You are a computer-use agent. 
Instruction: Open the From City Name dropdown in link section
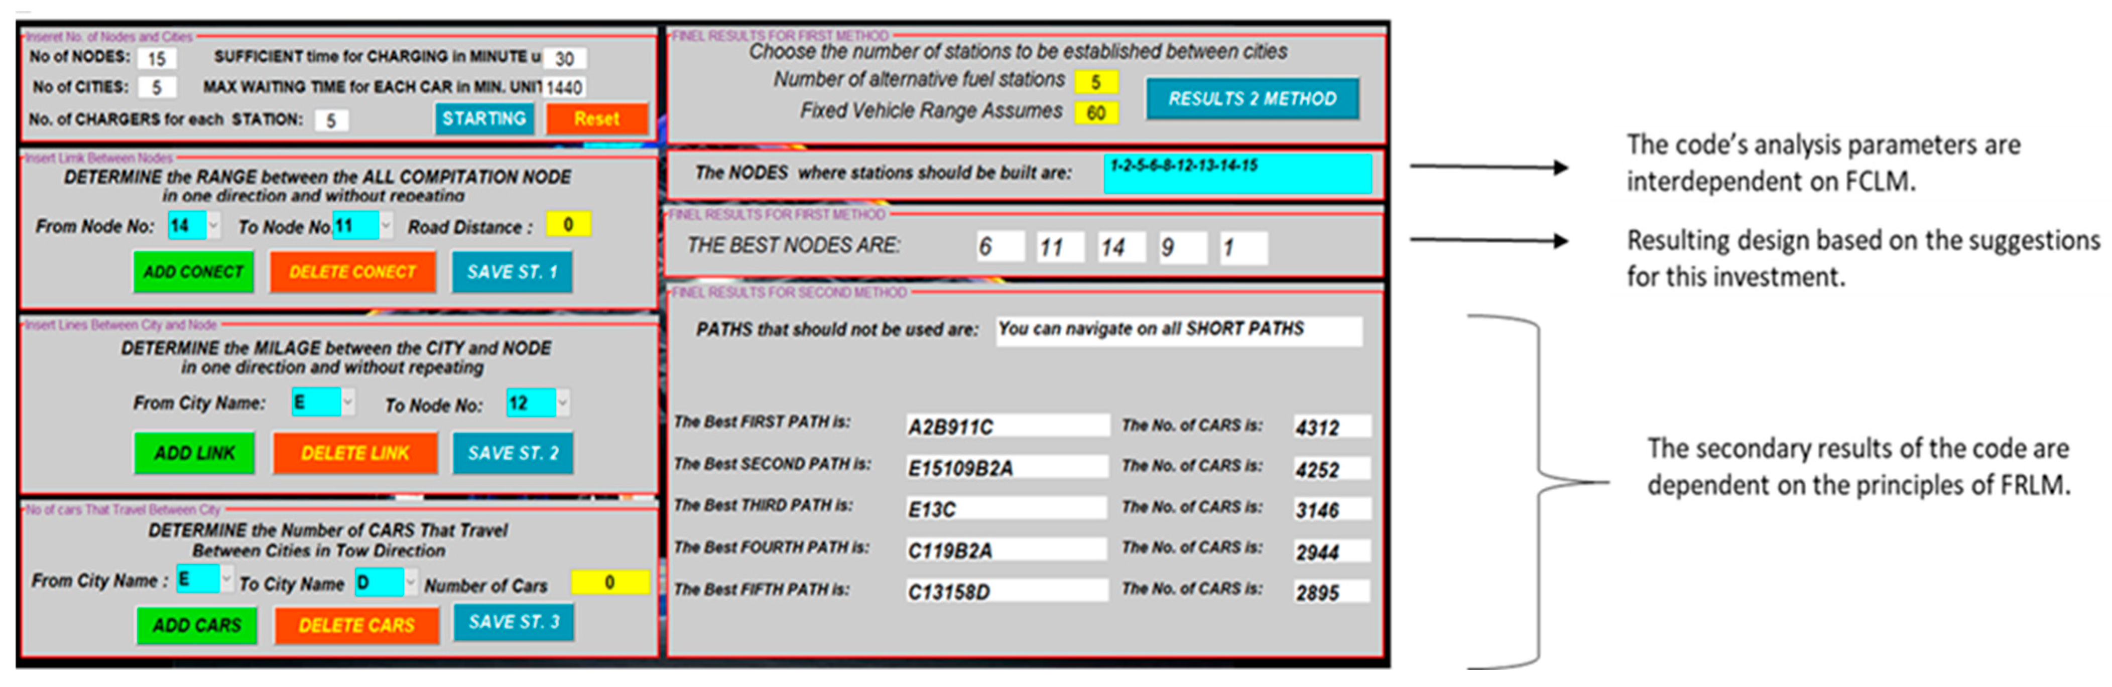pos(348,402)
